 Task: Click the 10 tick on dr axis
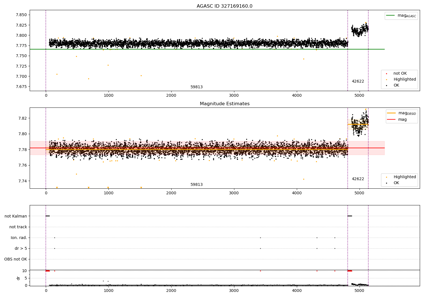point(25,271)
